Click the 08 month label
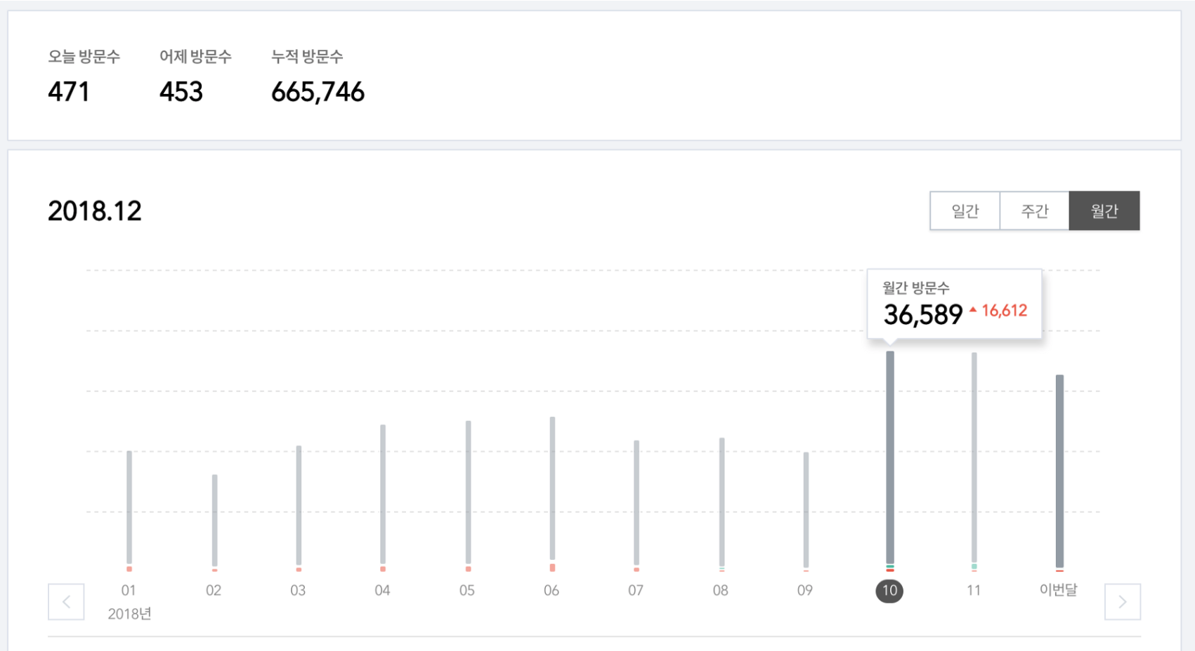 [720, 591]
